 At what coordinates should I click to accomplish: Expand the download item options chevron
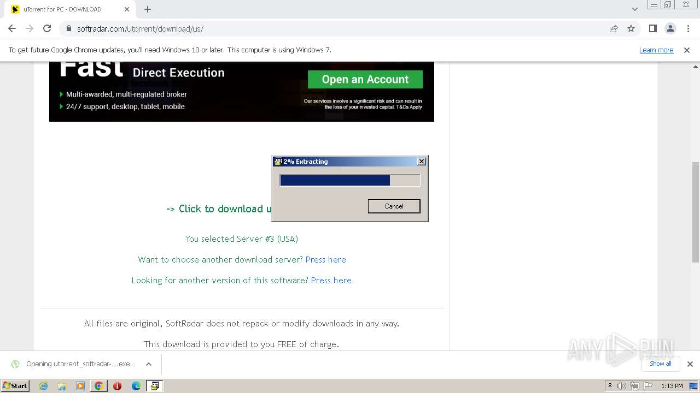(148, 364)
